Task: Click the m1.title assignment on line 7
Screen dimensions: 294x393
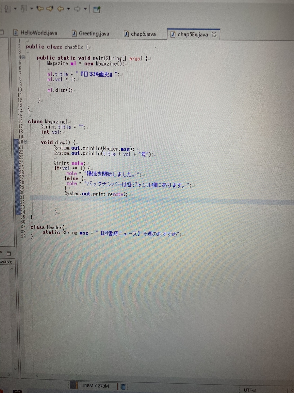Action: (83, 74)
